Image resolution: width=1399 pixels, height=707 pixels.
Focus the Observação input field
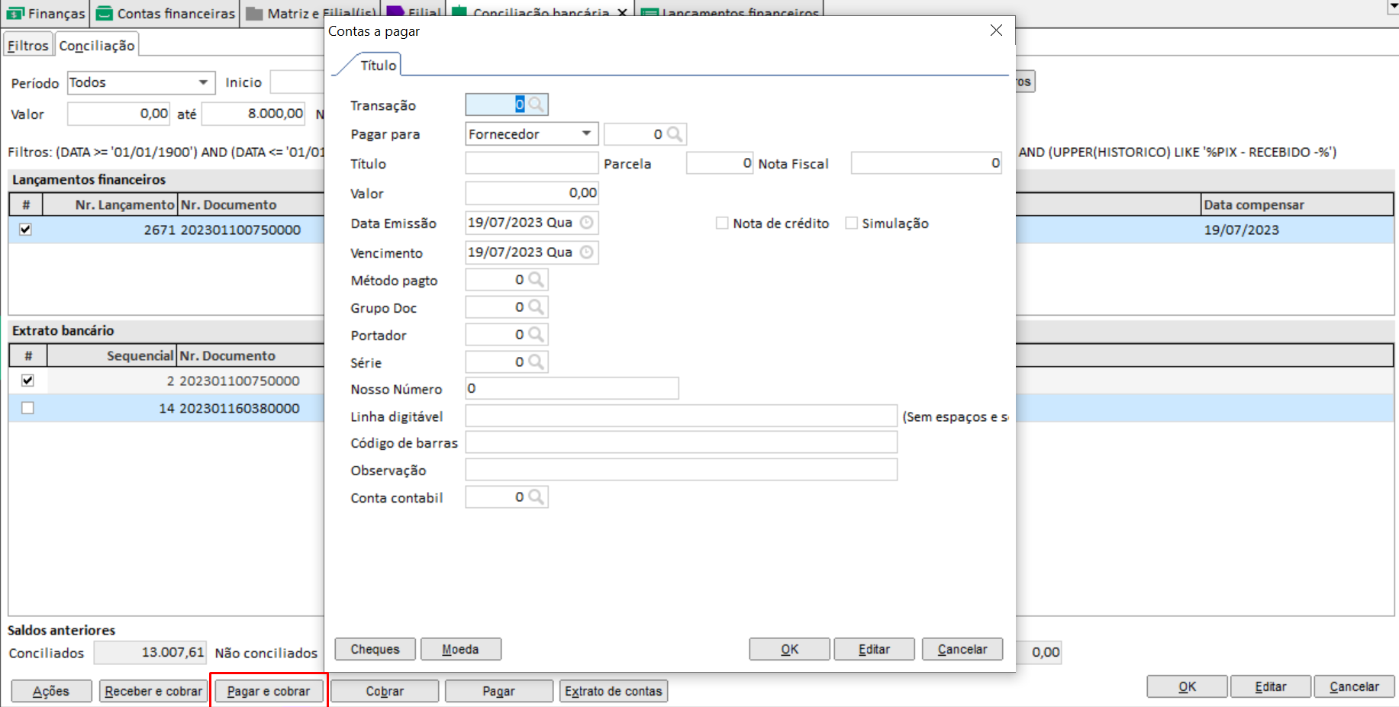pos(681,470)
